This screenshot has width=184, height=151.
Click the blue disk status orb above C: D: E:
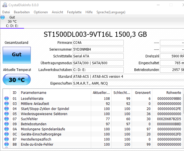[x=3, y=17]
